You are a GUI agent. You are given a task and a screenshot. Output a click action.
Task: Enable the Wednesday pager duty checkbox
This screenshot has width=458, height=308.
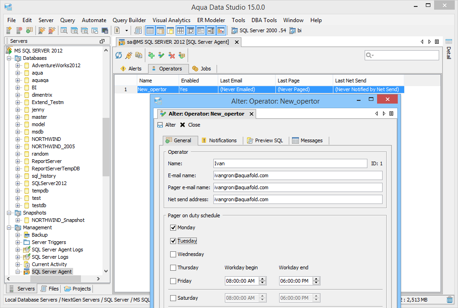click(173, 254)
